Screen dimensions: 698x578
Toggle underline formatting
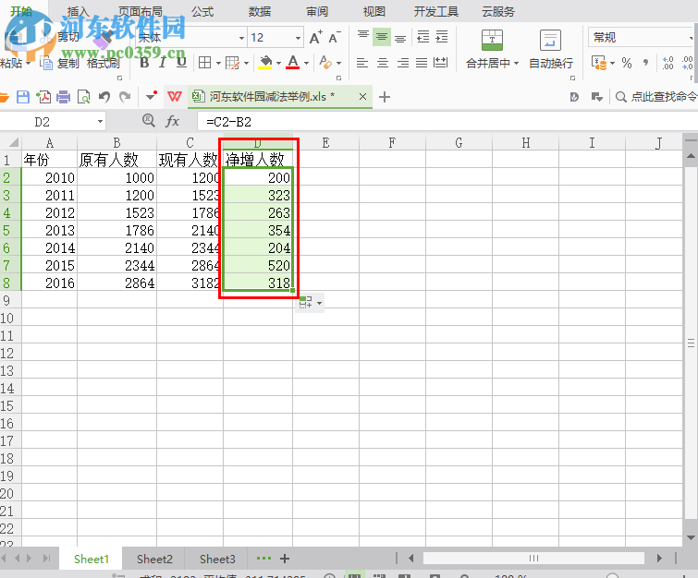[x=181, y=63]
